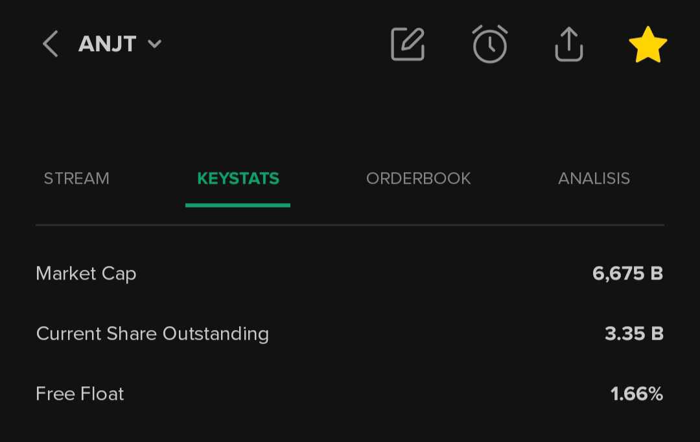700x442 pixels.
Task: Tap the Free Float label
Action: pos(80,394)
